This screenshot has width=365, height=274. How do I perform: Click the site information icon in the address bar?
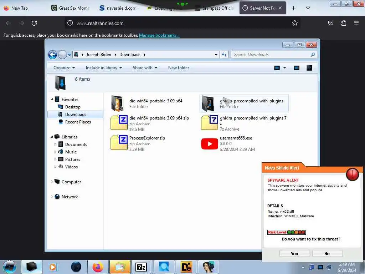(x=70, y=23)
